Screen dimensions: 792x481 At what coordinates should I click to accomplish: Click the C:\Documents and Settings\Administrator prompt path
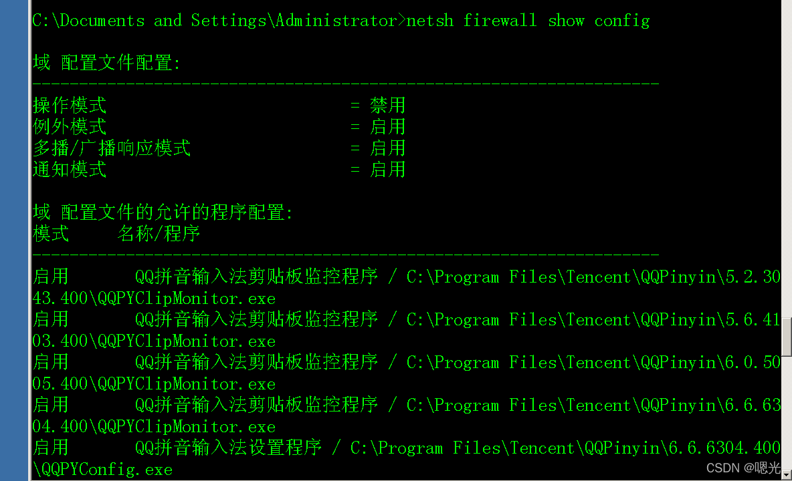214,21
